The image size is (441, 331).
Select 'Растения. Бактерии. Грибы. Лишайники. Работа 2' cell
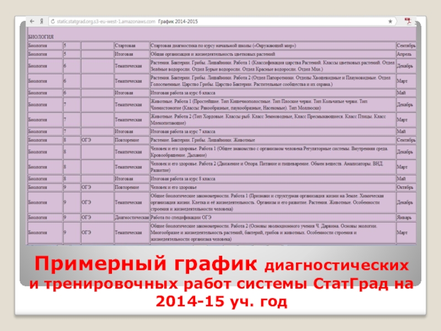(273, 81)
